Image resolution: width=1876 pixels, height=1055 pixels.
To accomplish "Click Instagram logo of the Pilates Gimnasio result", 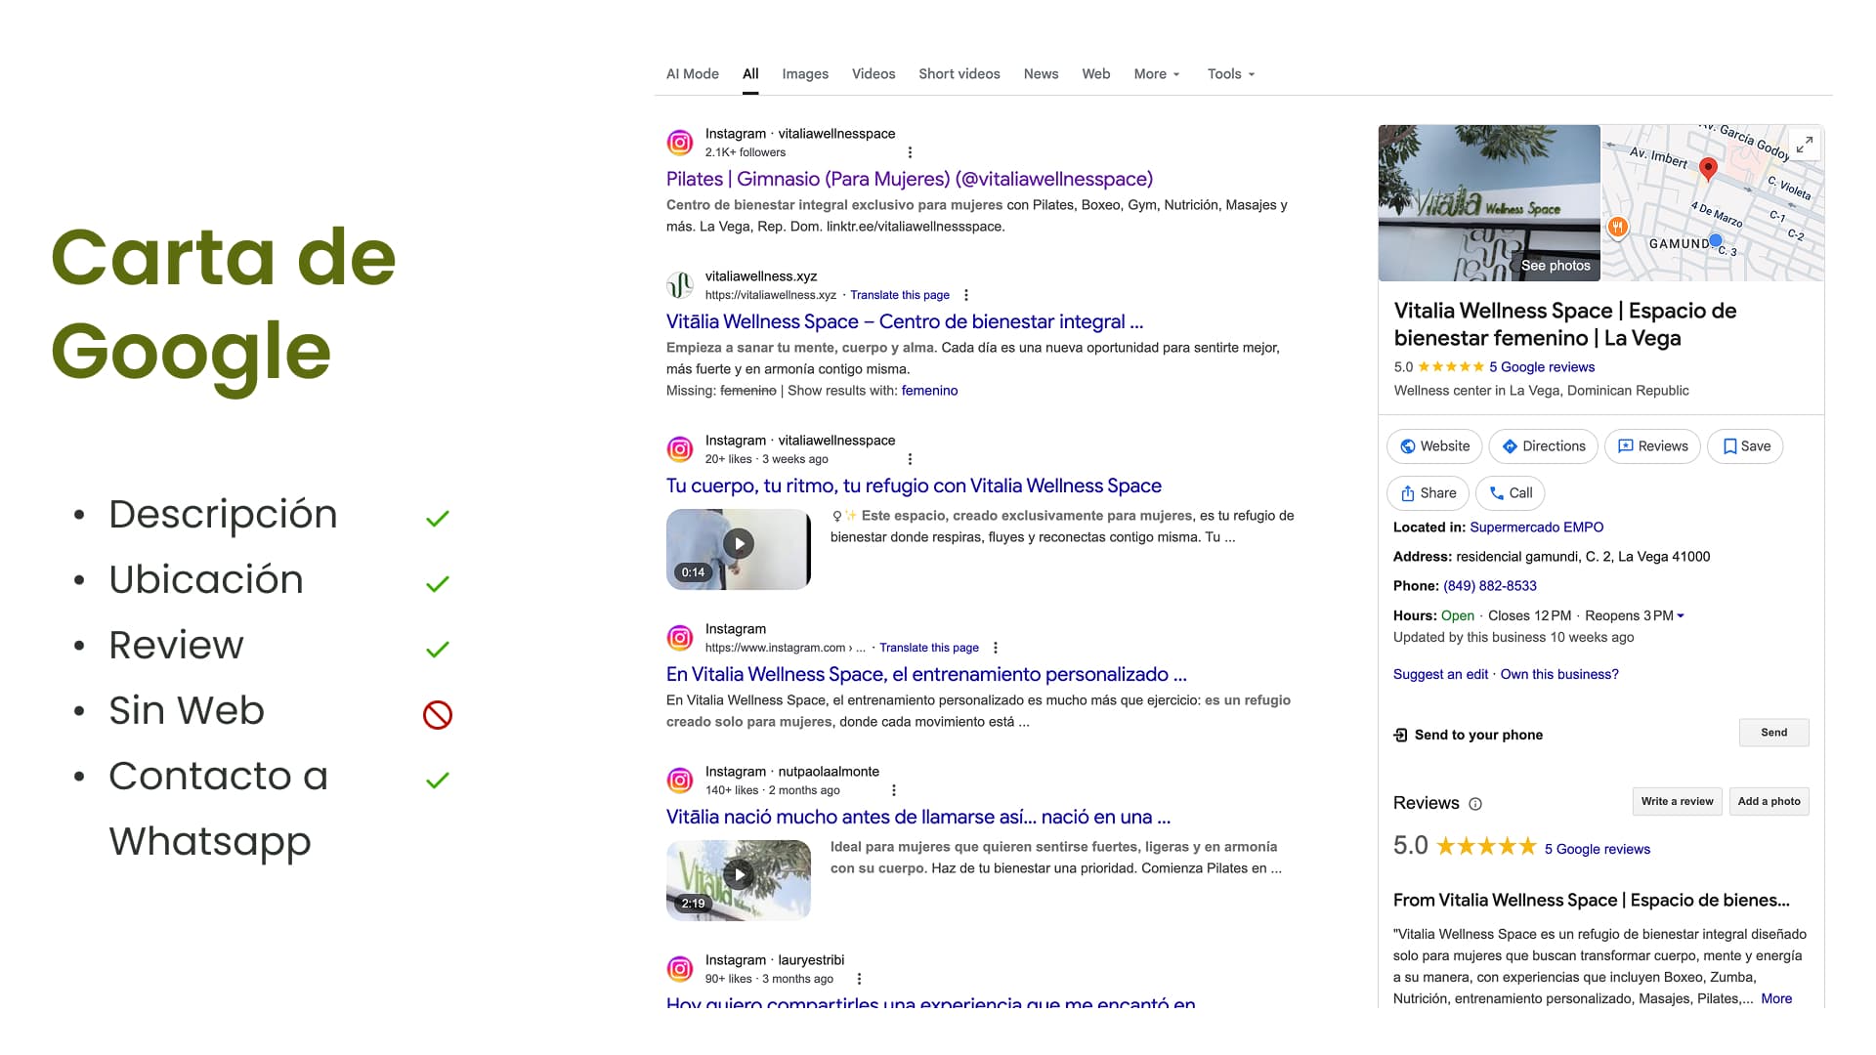I will tap(680, 143).
